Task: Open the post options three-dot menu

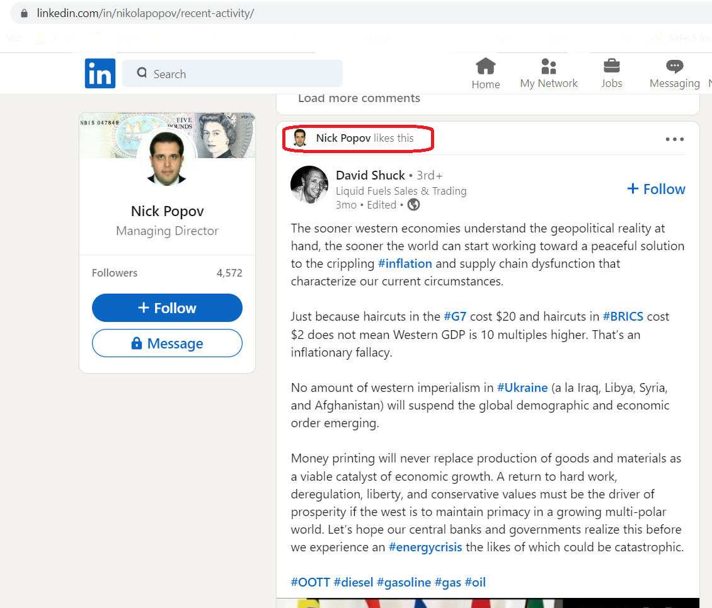Action: [674, 139]
